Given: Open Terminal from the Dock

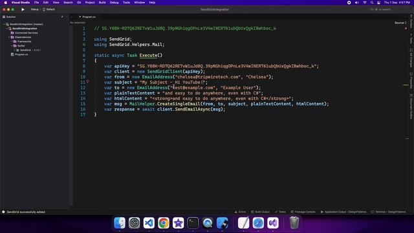Looking at the screenshot, I should [193, 223].
